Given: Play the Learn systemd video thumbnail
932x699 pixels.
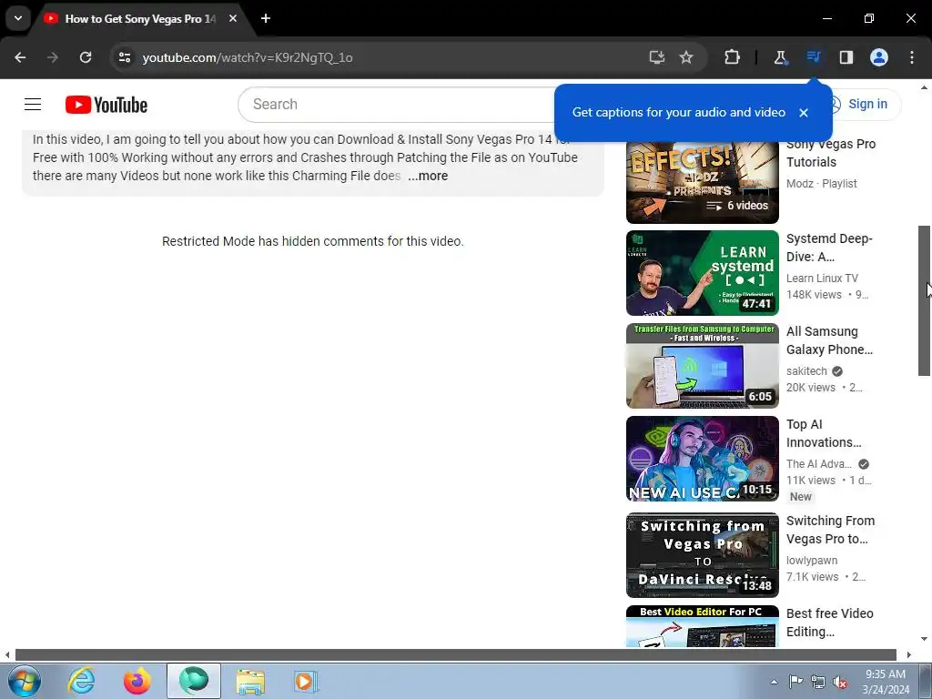Looking at the screenshot, I should [702, 273].
